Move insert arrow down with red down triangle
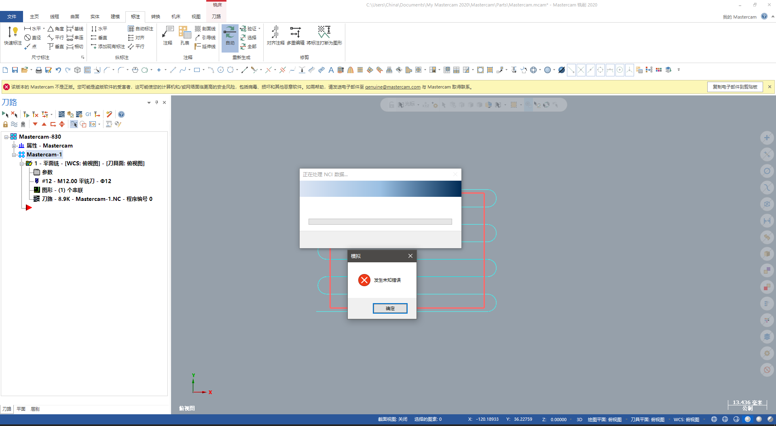The width and height of the screenshot is (776, 426). pyautogui.click(x=35, y=124)
